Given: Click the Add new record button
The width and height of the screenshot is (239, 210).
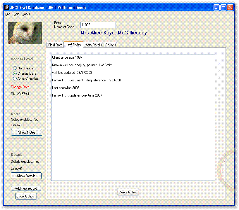Looking at the screenshot, I should pos(26,188).
